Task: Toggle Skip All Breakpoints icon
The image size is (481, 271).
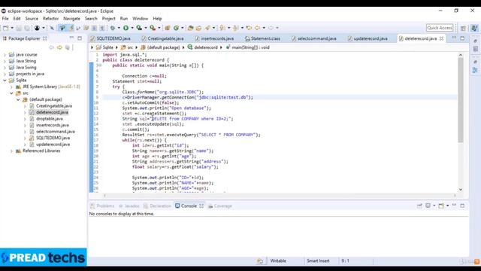Action: [x=52, y=28]
